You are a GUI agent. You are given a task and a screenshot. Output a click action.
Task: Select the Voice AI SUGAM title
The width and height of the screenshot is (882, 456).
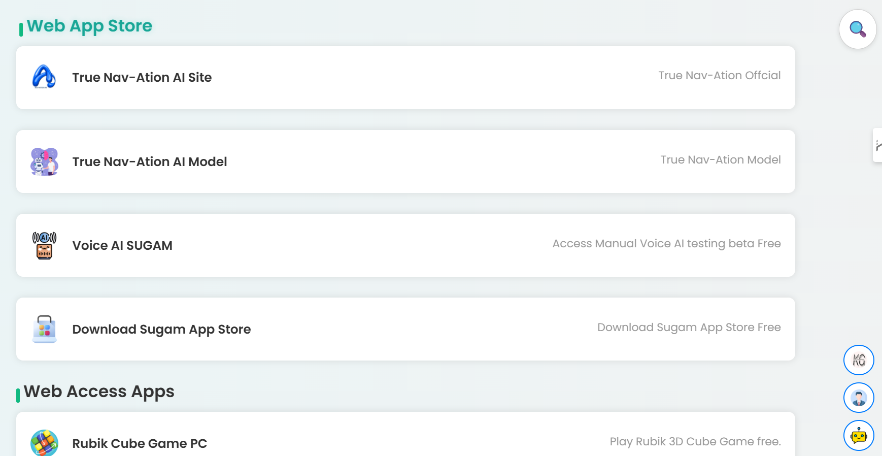point(122,246)
